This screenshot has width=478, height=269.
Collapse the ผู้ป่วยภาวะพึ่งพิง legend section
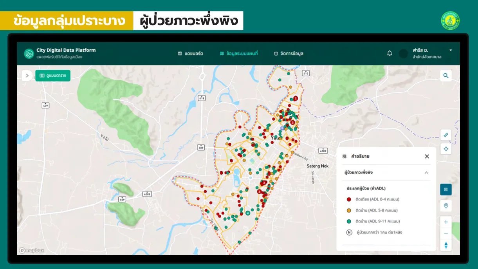coord(426,172)
